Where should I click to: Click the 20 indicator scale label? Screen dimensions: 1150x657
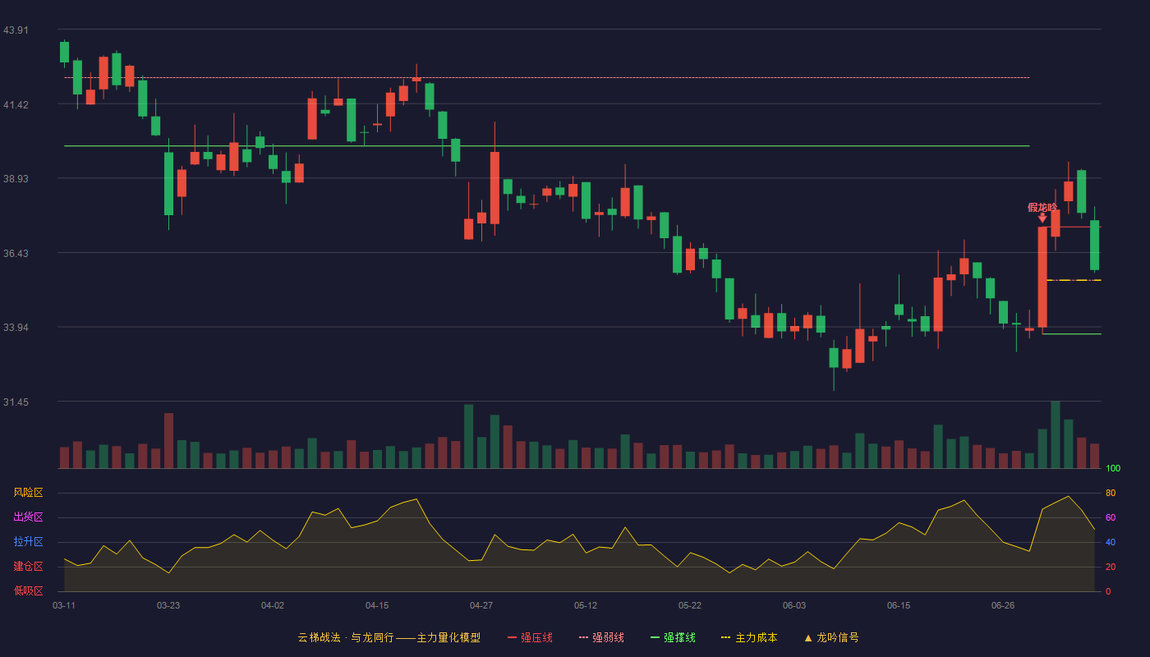(1111, 567)
